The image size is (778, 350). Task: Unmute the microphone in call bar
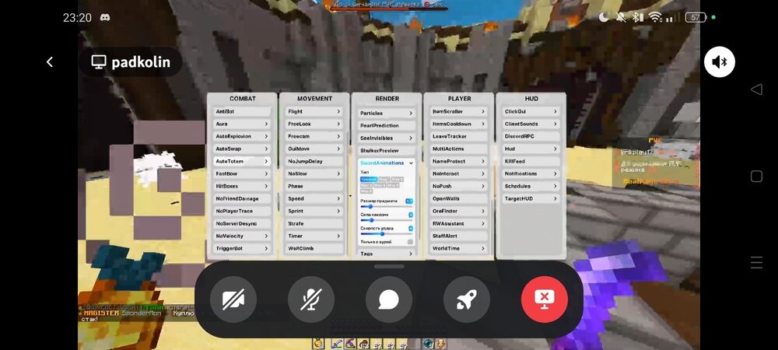click(x=311, y=299)
